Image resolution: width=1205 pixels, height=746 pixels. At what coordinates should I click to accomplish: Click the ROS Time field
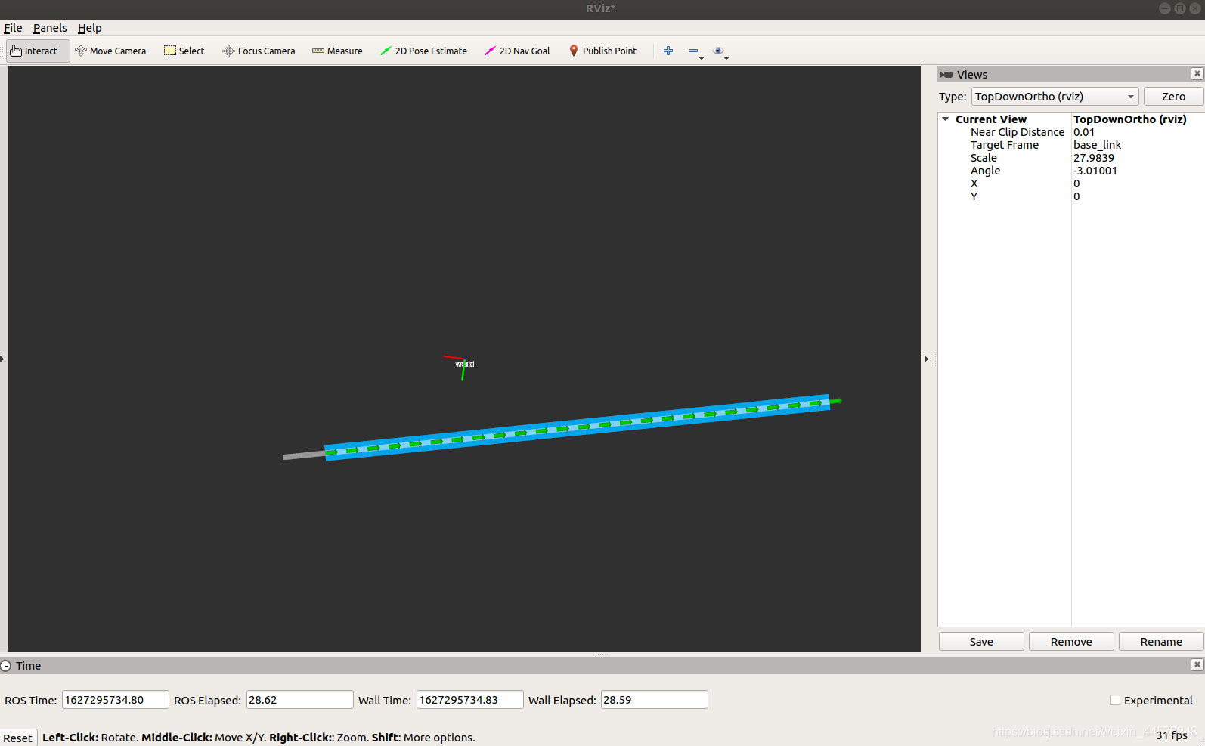point(115,700)
